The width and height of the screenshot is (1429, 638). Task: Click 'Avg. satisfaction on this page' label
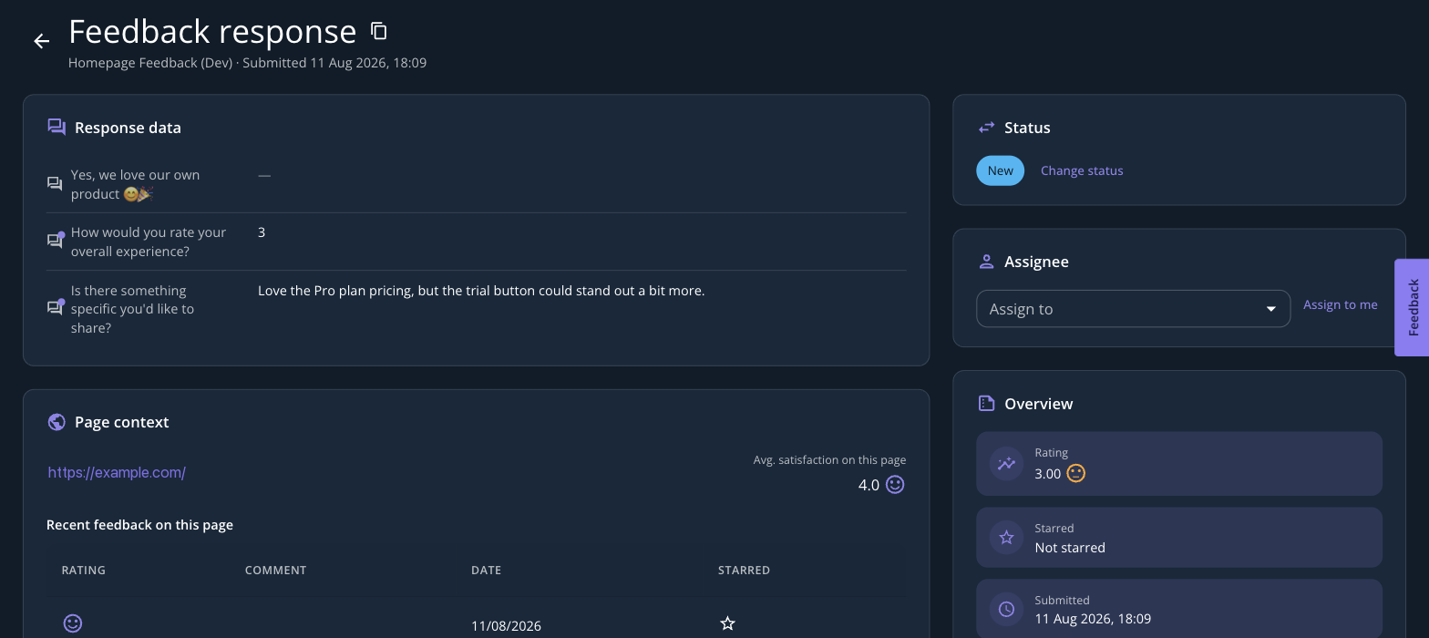[x=829, y=460]
